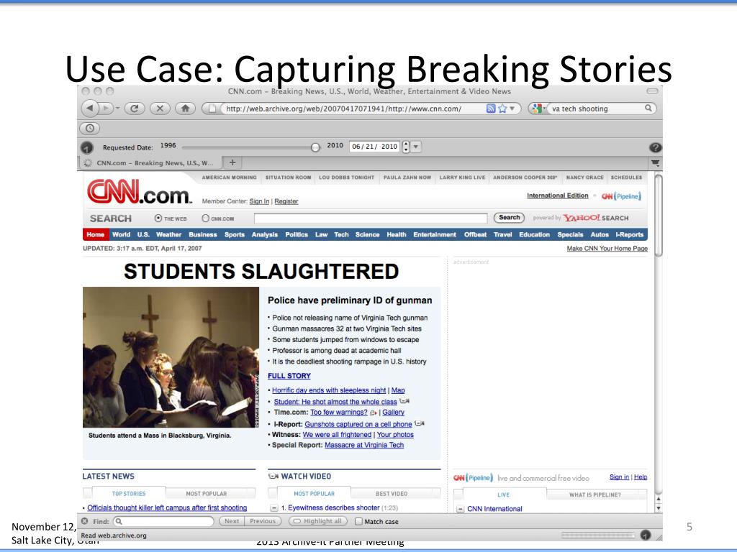Screen dimensions: 737x552
Task: Click the browser Forward arrow button
Action: (107, 109)
